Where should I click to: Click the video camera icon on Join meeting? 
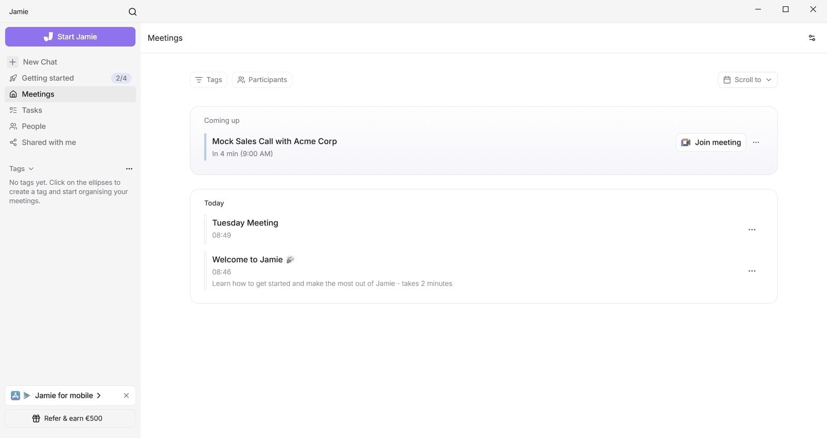[686, 143]
